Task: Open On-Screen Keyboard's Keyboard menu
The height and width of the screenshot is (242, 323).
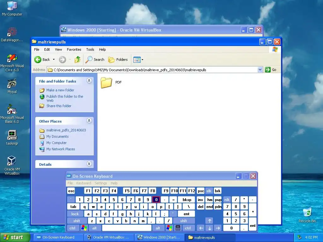Action: tap(83, 183)
